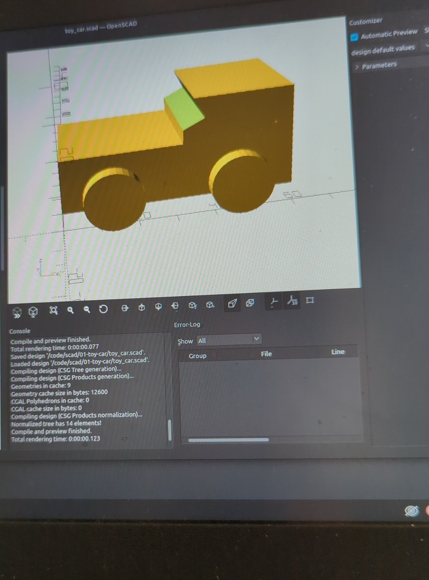
Task: Click 'Compiling design (CSG Products normalization)...' line
Action: coord(77,415)
